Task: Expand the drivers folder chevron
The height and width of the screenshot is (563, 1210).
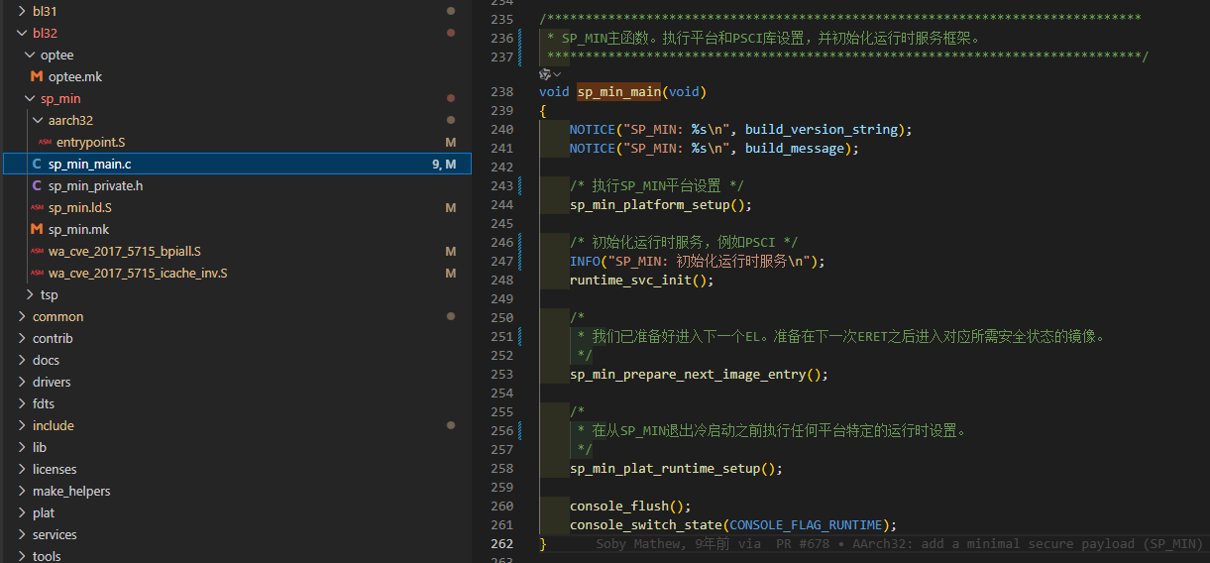Action: click(23, 382)
